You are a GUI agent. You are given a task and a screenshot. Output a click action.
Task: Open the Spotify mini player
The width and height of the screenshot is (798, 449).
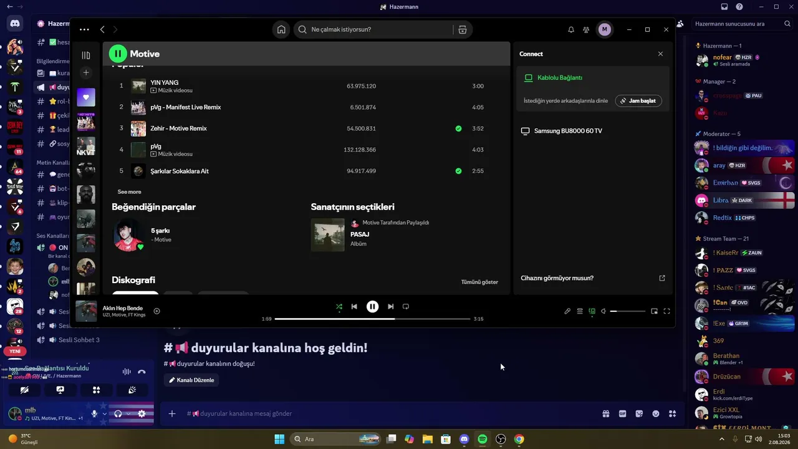click(x=655, y=311)
